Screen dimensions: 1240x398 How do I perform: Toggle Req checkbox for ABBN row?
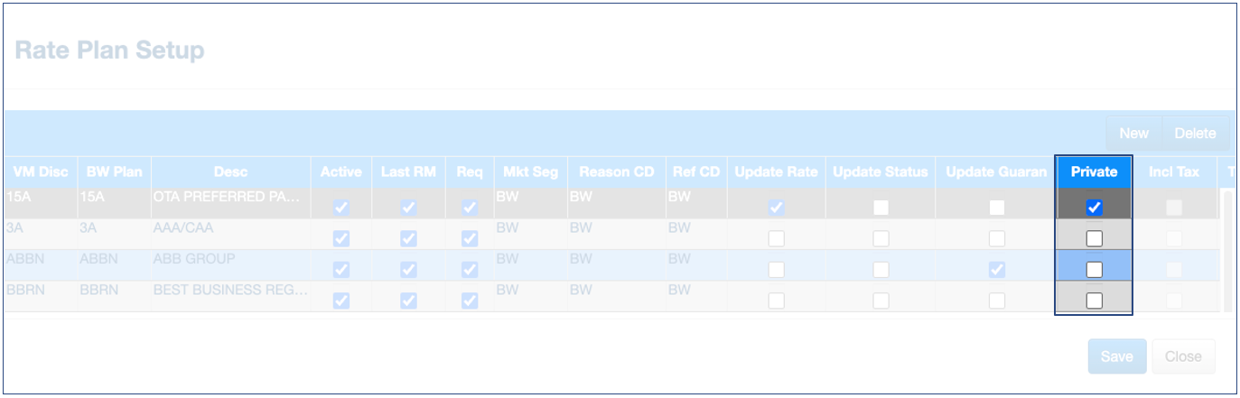pos(470,269)
